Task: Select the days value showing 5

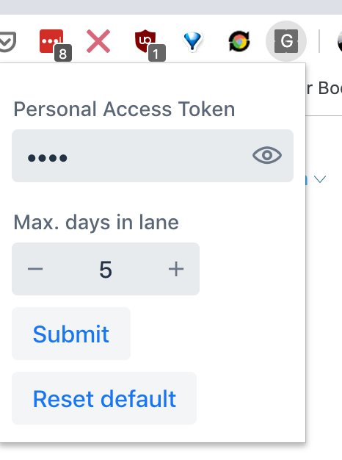Action: coord(106,269)
